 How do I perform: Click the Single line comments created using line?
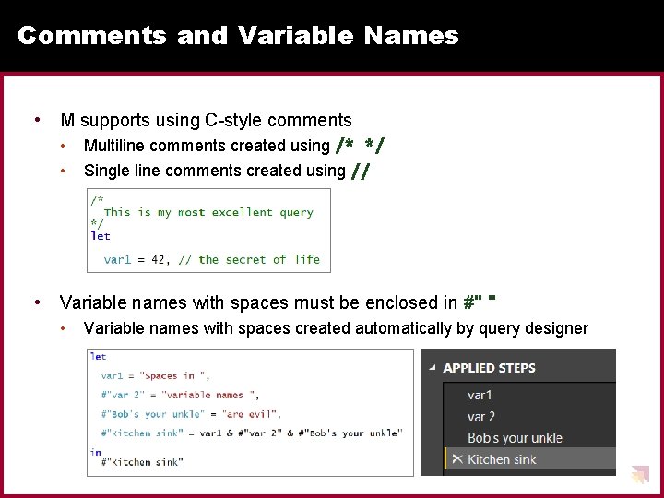(x=227, y=172)
